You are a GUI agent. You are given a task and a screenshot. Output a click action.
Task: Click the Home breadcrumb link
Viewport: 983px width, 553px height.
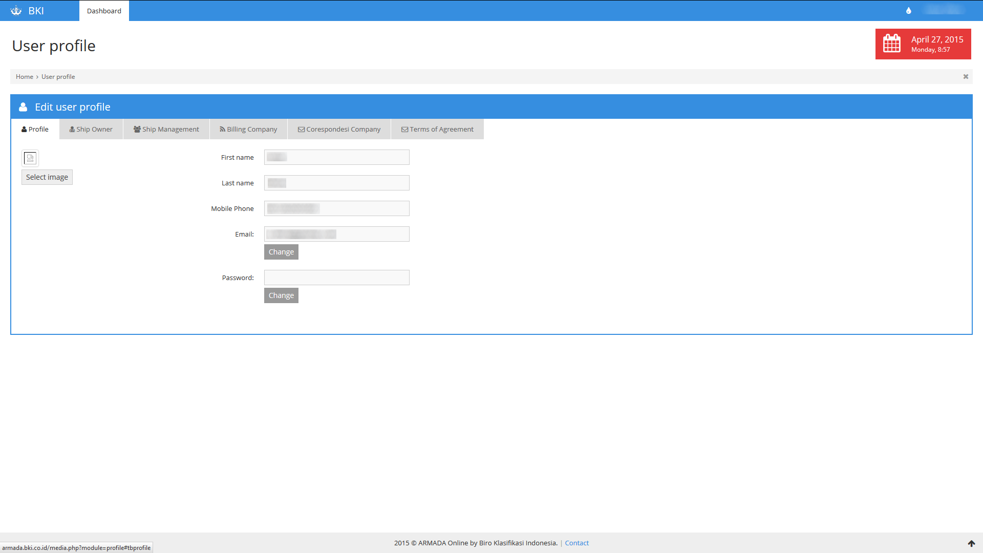click(24, 77)
